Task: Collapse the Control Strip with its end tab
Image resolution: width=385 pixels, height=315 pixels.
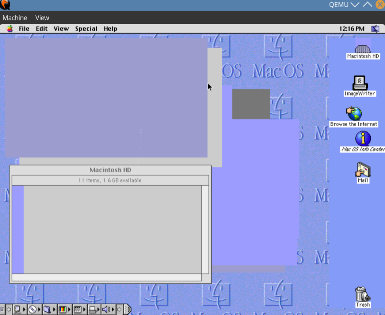Action: pos(127,310)
